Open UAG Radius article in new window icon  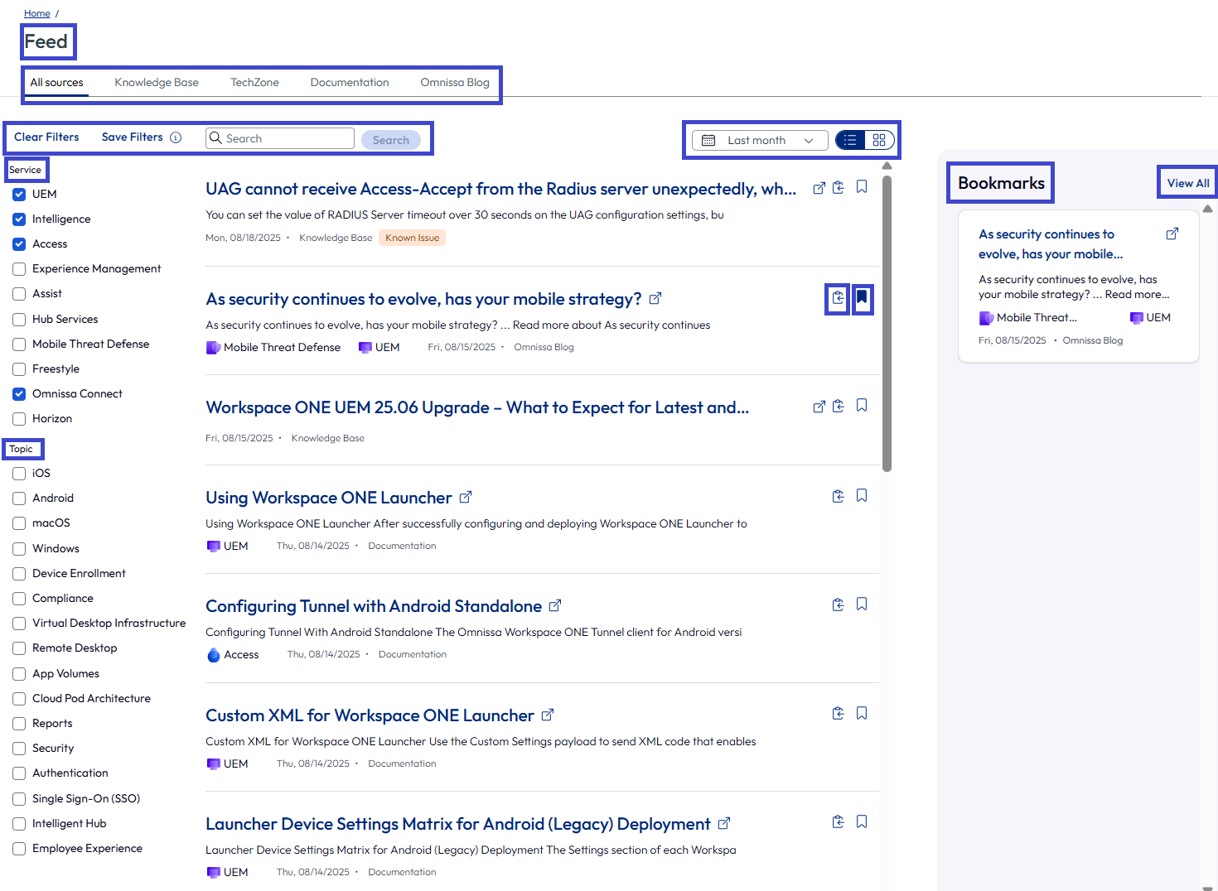[819, 188]
